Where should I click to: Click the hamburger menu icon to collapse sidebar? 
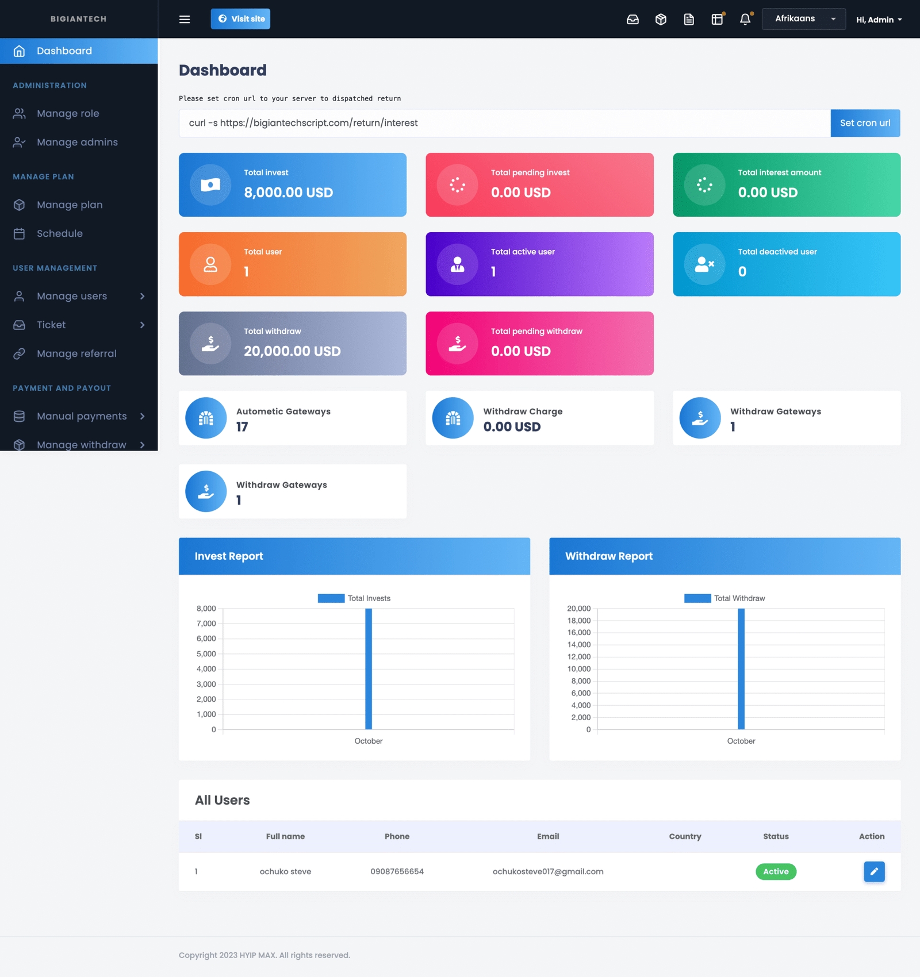(x=185, y=20)
